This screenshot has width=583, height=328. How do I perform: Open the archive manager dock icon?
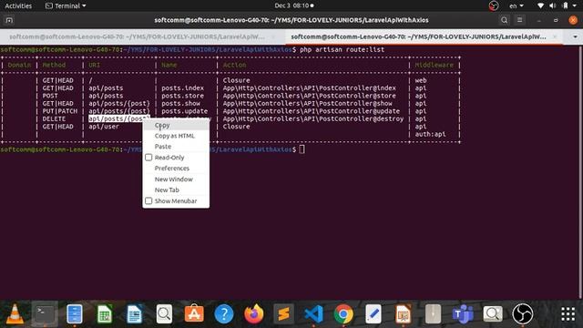tap(434, 314)
